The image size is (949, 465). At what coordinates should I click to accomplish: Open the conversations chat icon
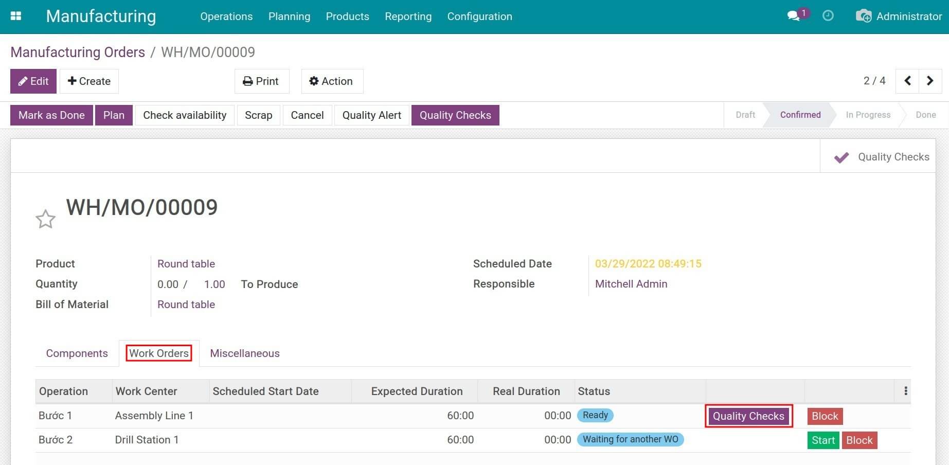[794, 16]
